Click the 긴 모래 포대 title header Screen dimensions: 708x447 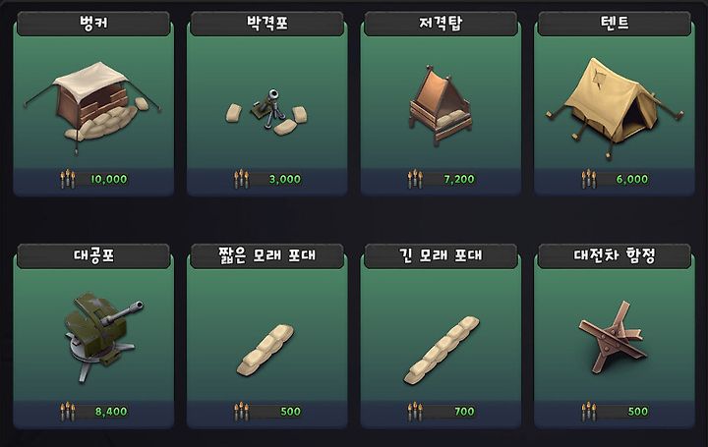point(441,255)
